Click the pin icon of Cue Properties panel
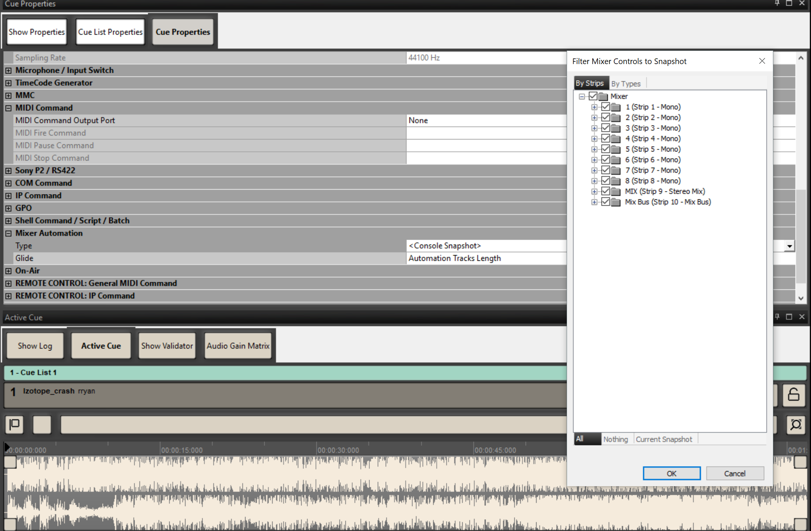The width and height of the screenshot is (811, 531). click(x=777, y=3)
